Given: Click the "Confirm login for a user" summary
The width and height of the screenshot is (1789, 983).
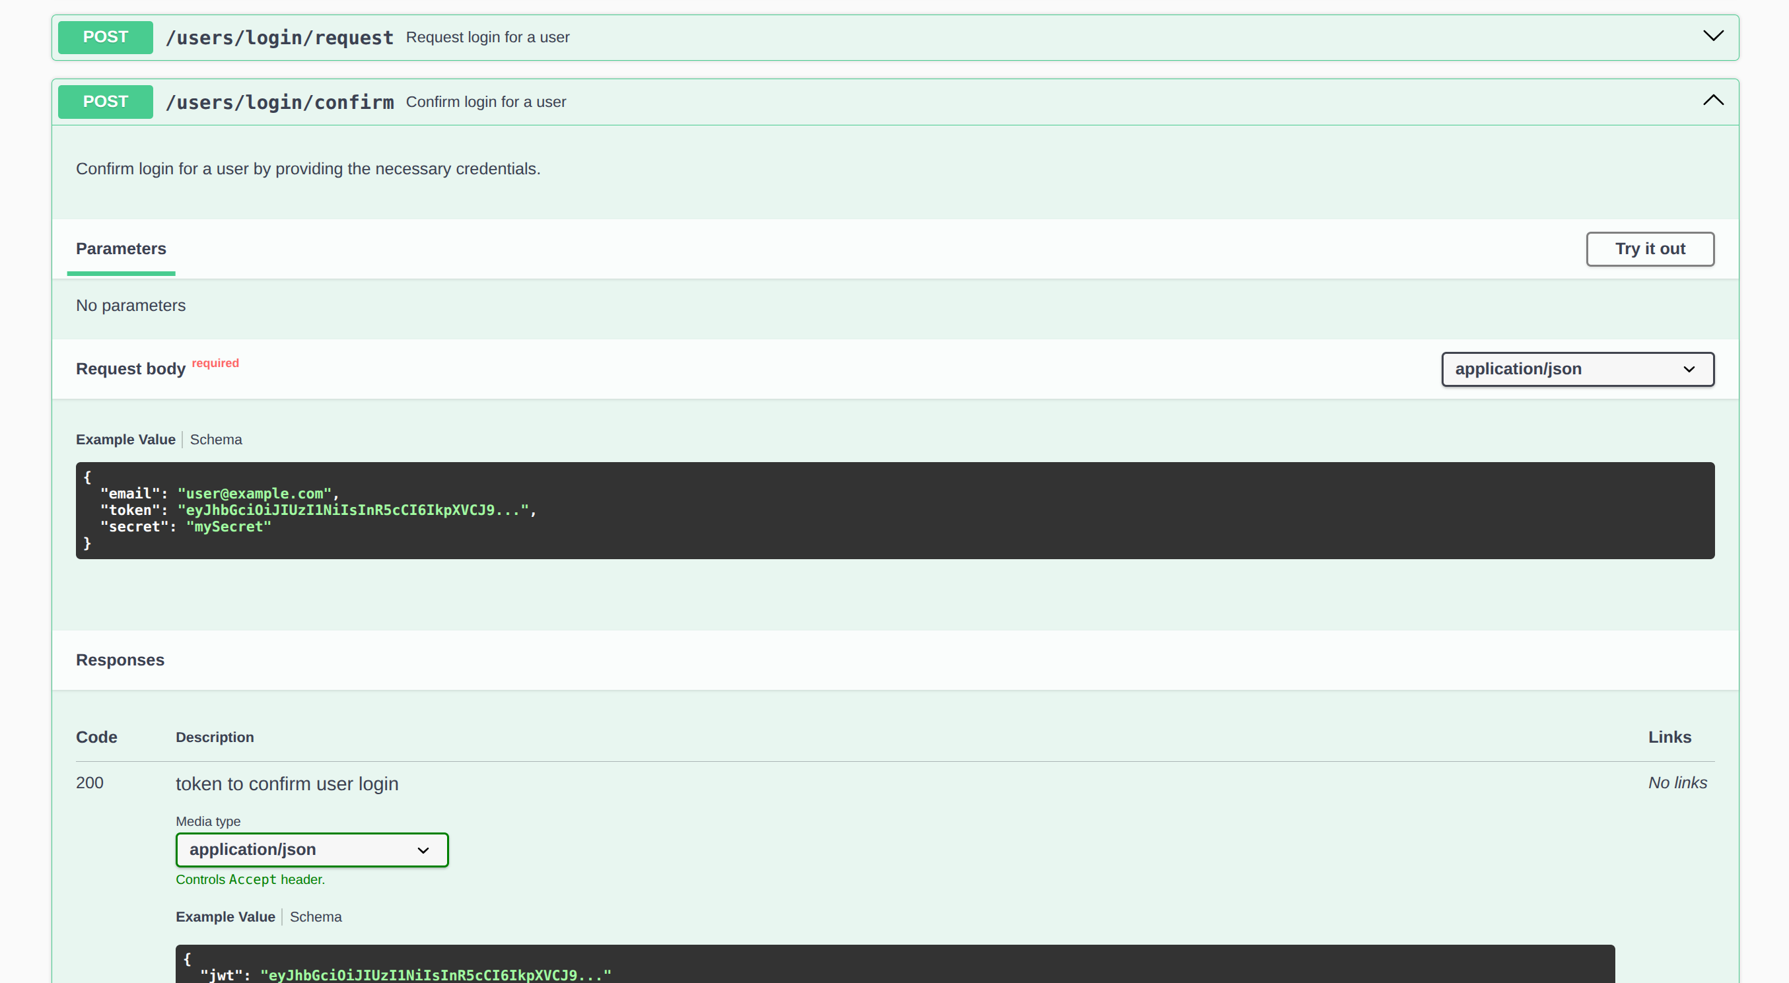Looking at the screenshot, I should pos(485,102).
